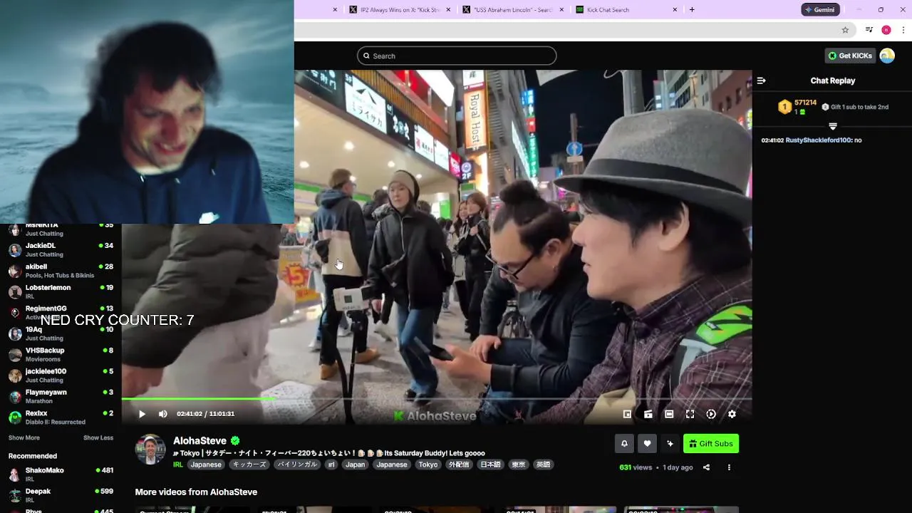Viewport: 912px width, 513px height.
Task: Select the キッカーズ tag
Action: click(x=249, y=465)
